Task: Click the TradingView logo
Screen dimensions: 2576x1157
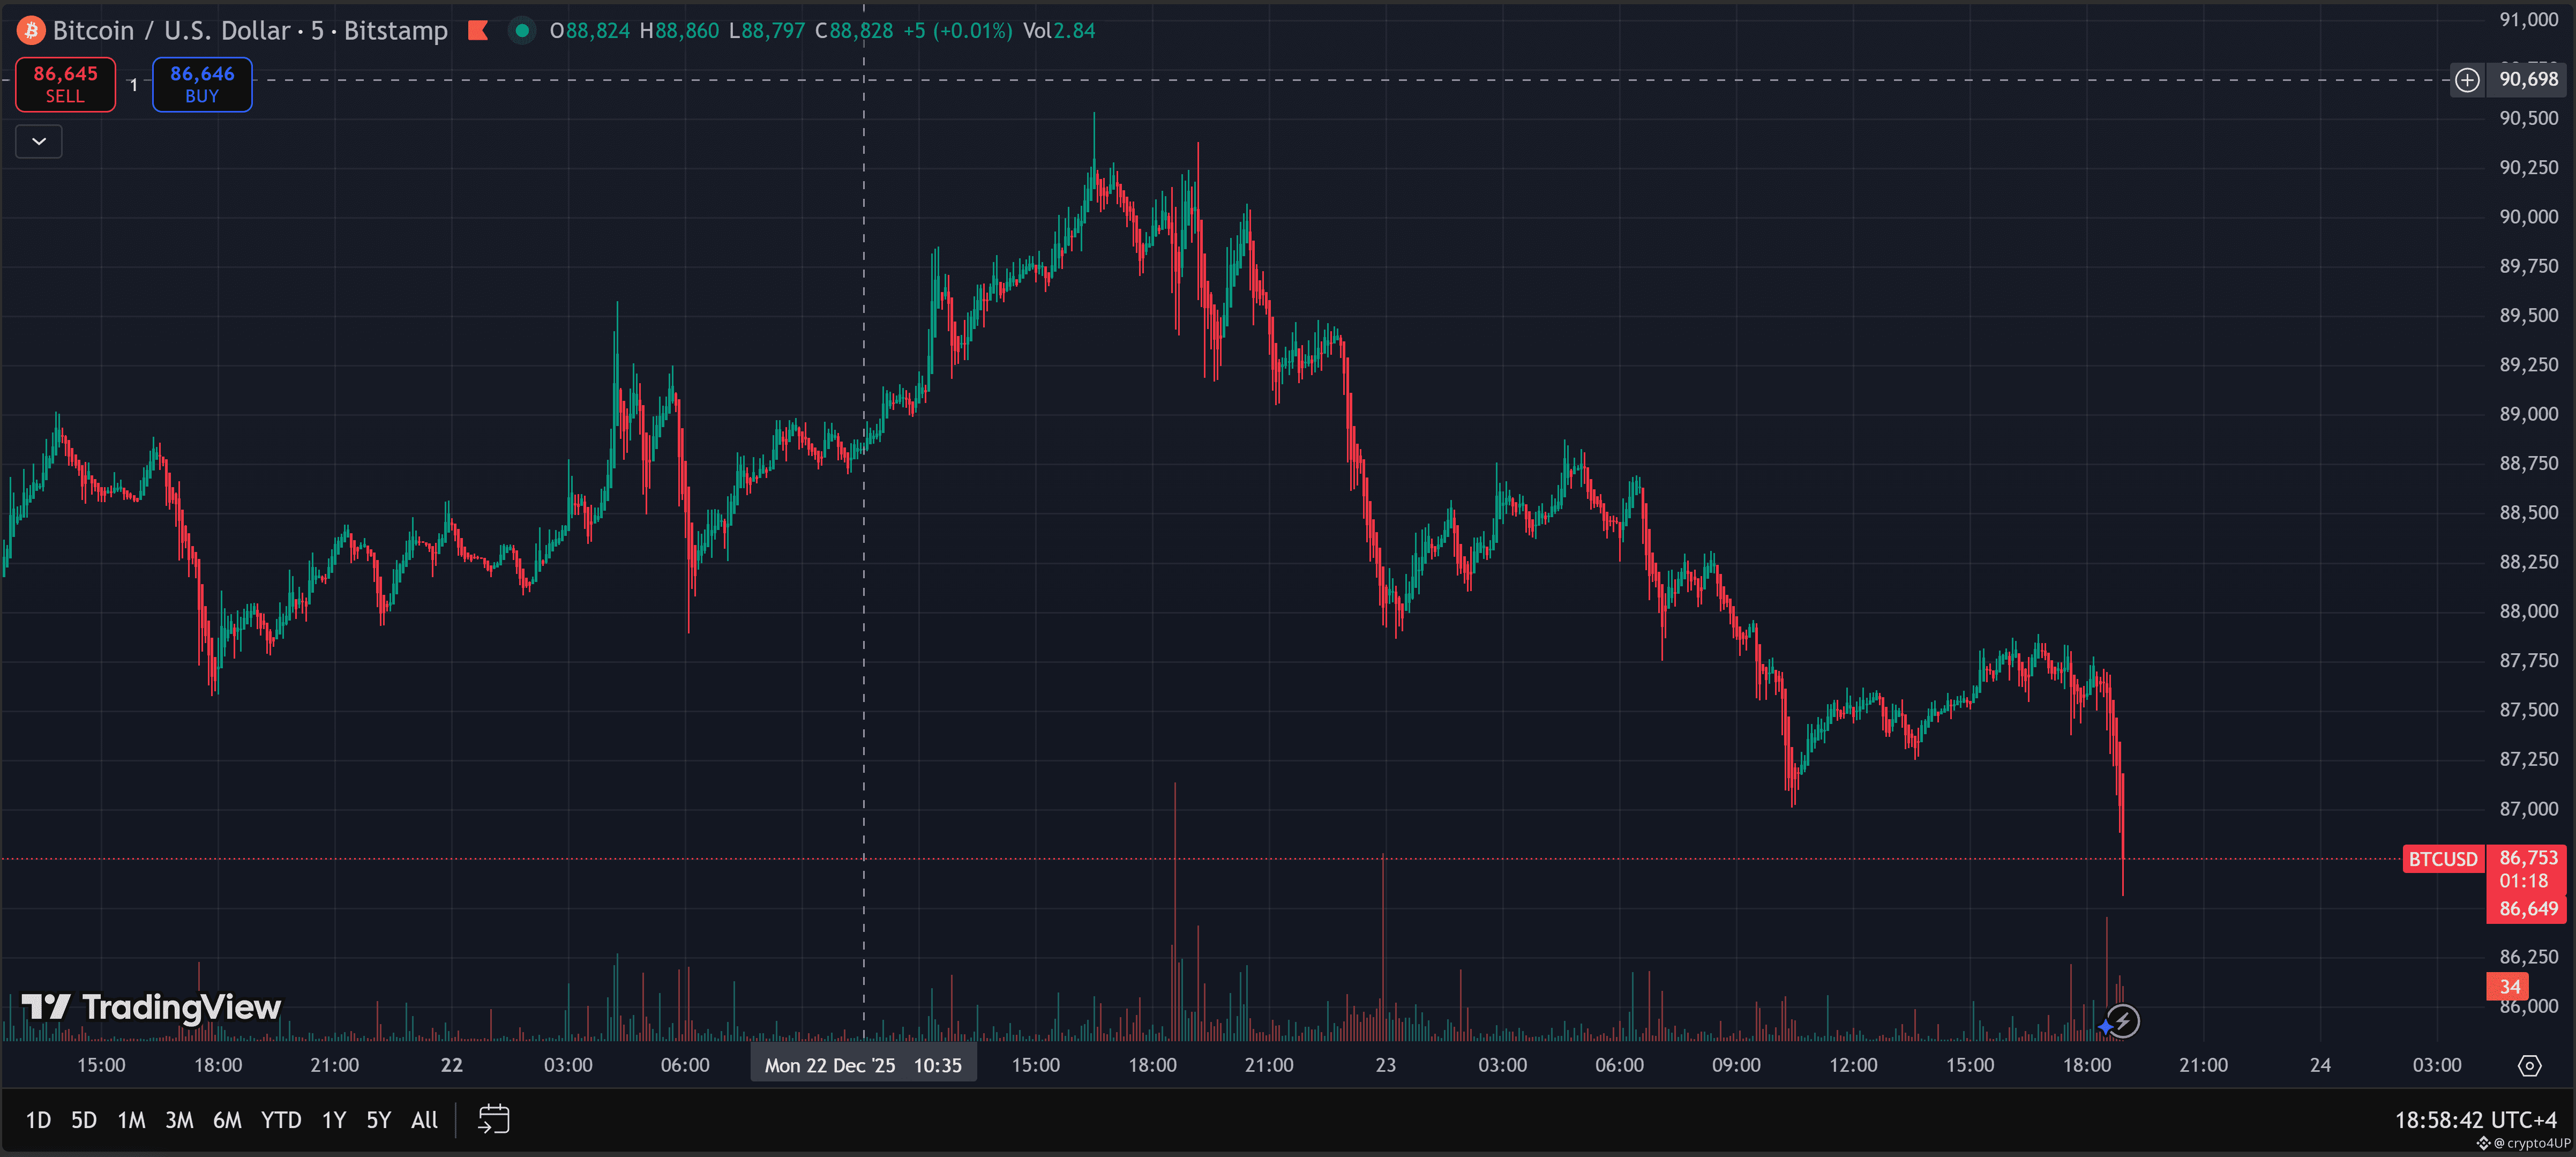Action: [x=152, y=1007]
